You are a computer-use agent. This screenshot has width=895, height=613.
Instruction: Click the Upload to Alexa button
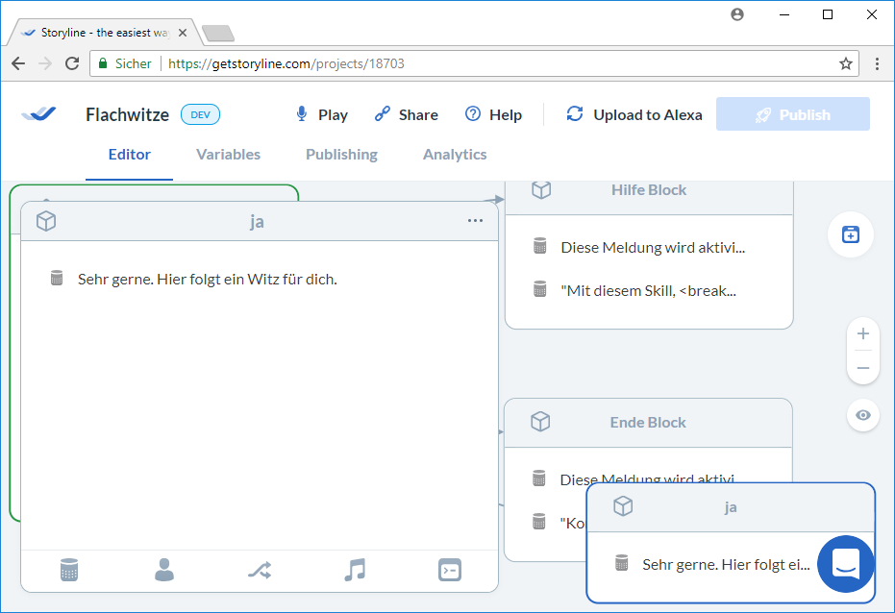pyautogui.click(x=634, y=114)
